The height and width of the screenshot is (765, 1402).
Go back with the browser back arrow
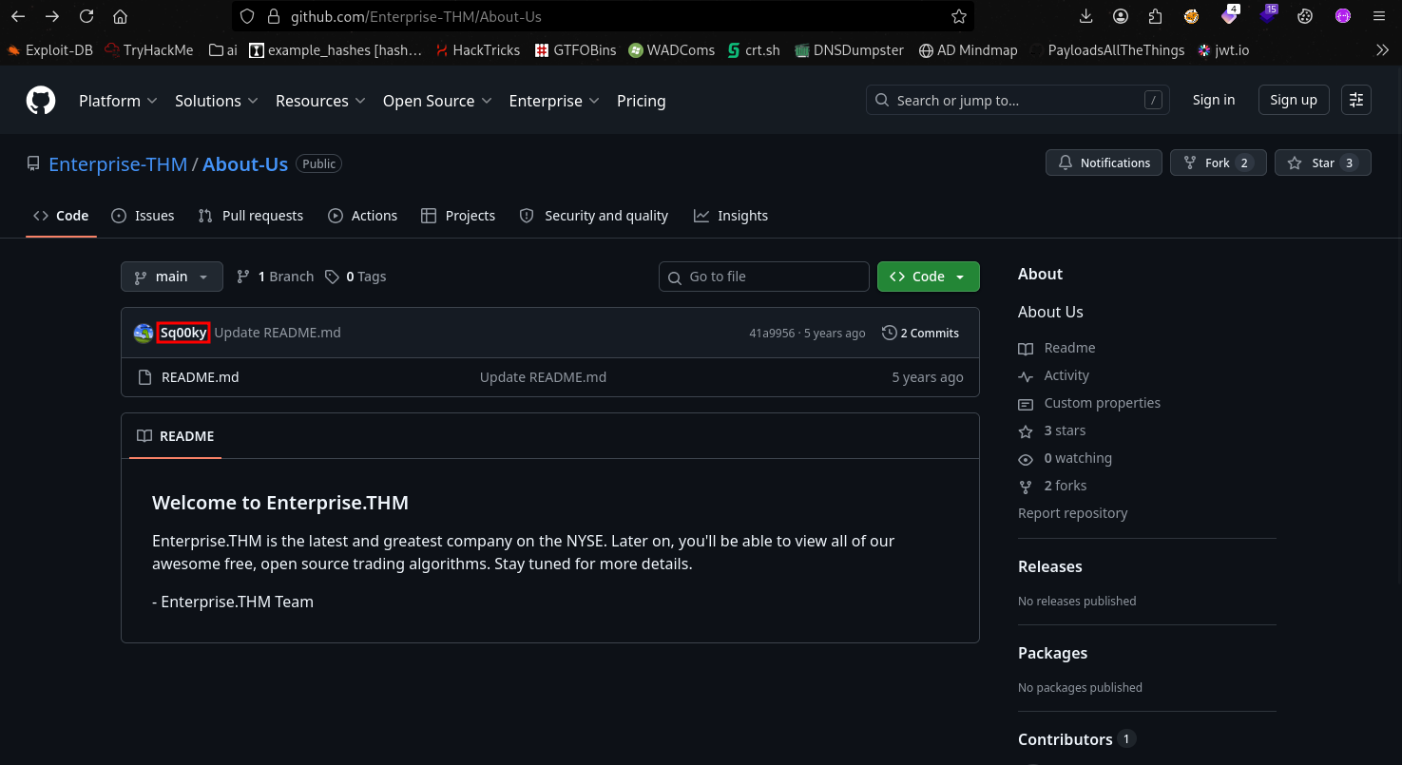pyautogui.click(x=18, y=16)
